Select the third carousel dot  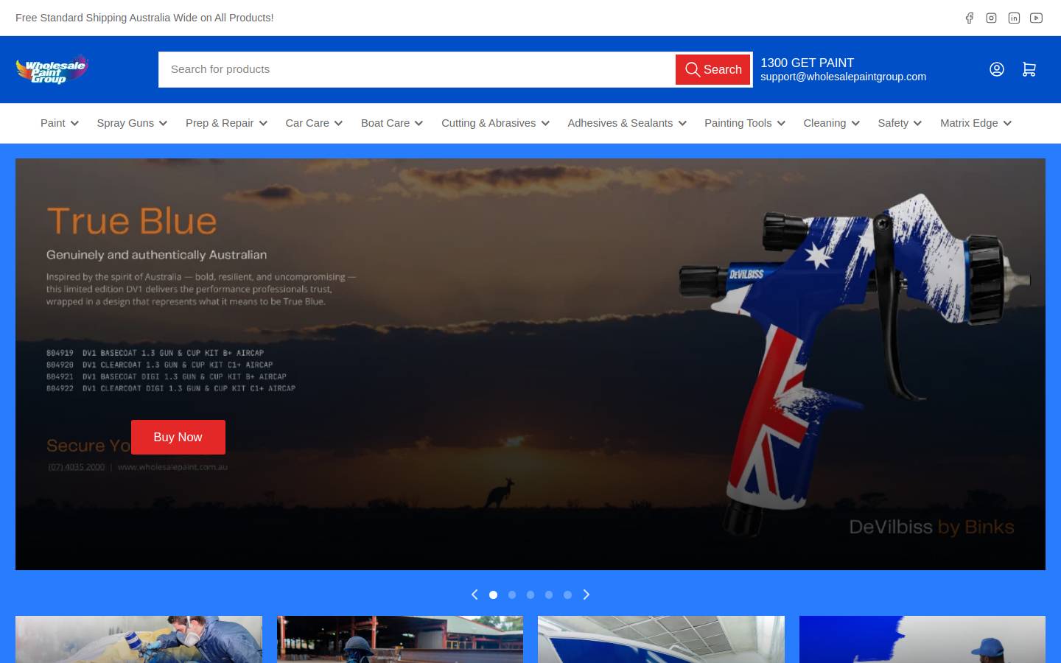coord(530,594)
